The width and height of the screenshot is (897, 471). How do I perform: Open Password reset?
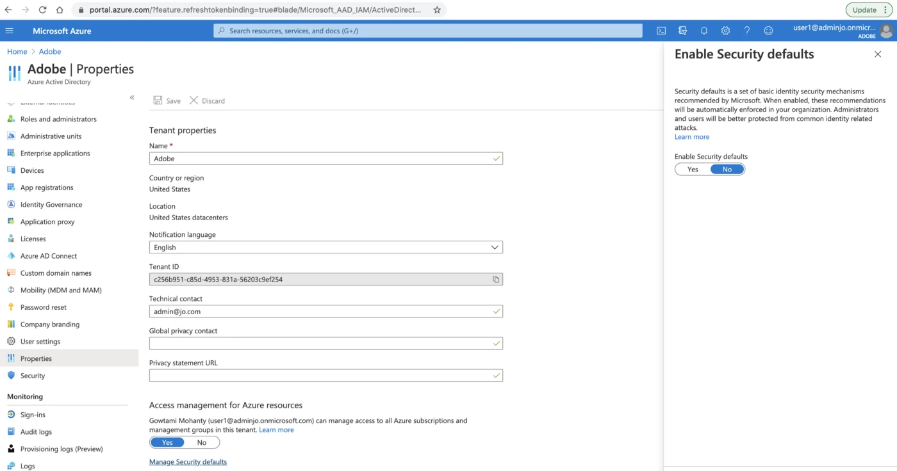[x=44, y=307]
